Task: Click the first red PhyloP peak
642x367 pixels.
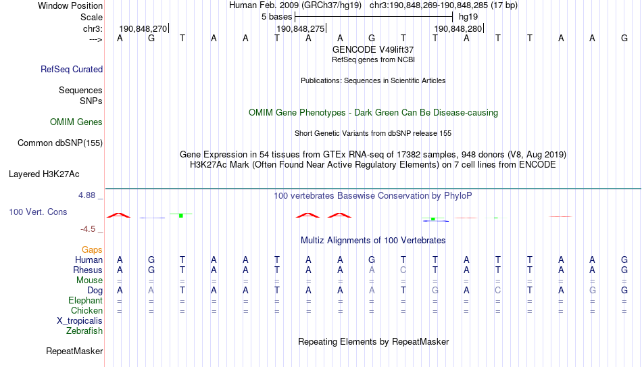Action: click(119, 215)
